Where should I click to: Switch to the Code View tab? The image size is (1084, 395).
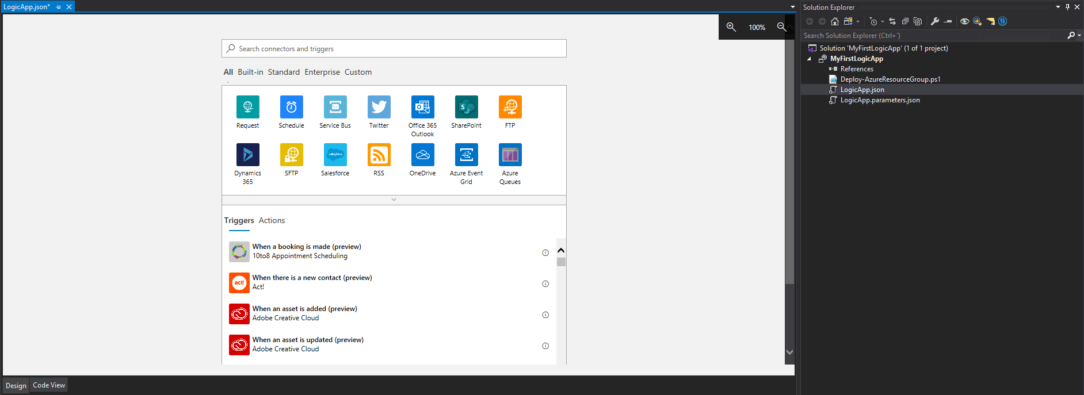coord(49,385)
